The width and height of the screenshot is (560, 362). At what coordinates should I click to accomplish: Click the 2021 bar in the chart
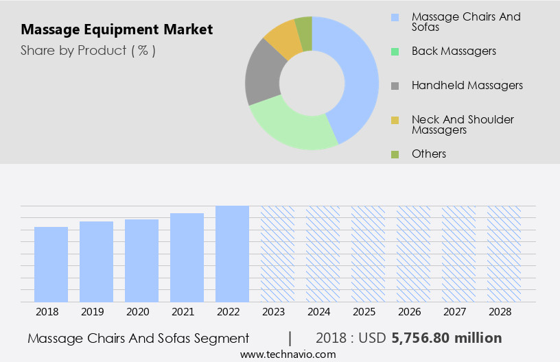click(187, 257)
